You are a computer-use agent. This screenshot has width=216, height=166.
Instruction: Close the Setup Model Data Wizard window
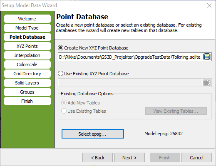(209, 5)
